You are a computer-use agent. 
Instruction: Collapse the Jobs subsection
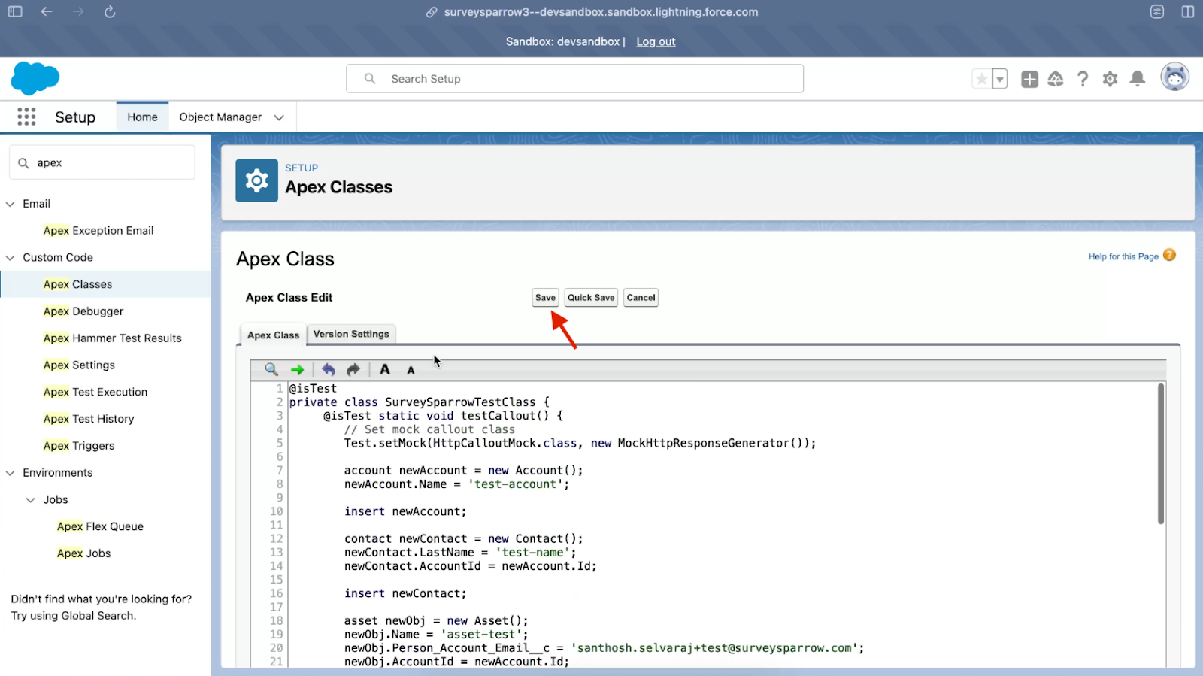click(31, 499)
